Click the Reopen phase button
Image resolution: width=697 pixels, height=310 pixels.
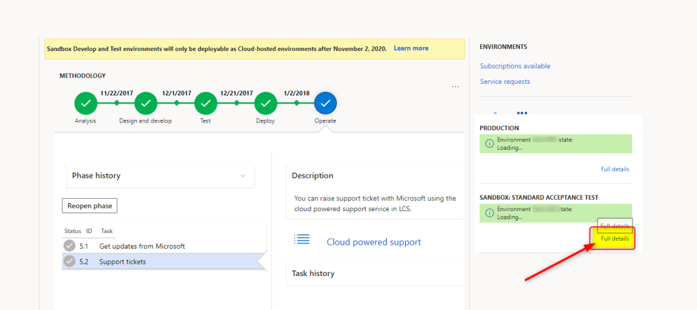click(88, 206)
